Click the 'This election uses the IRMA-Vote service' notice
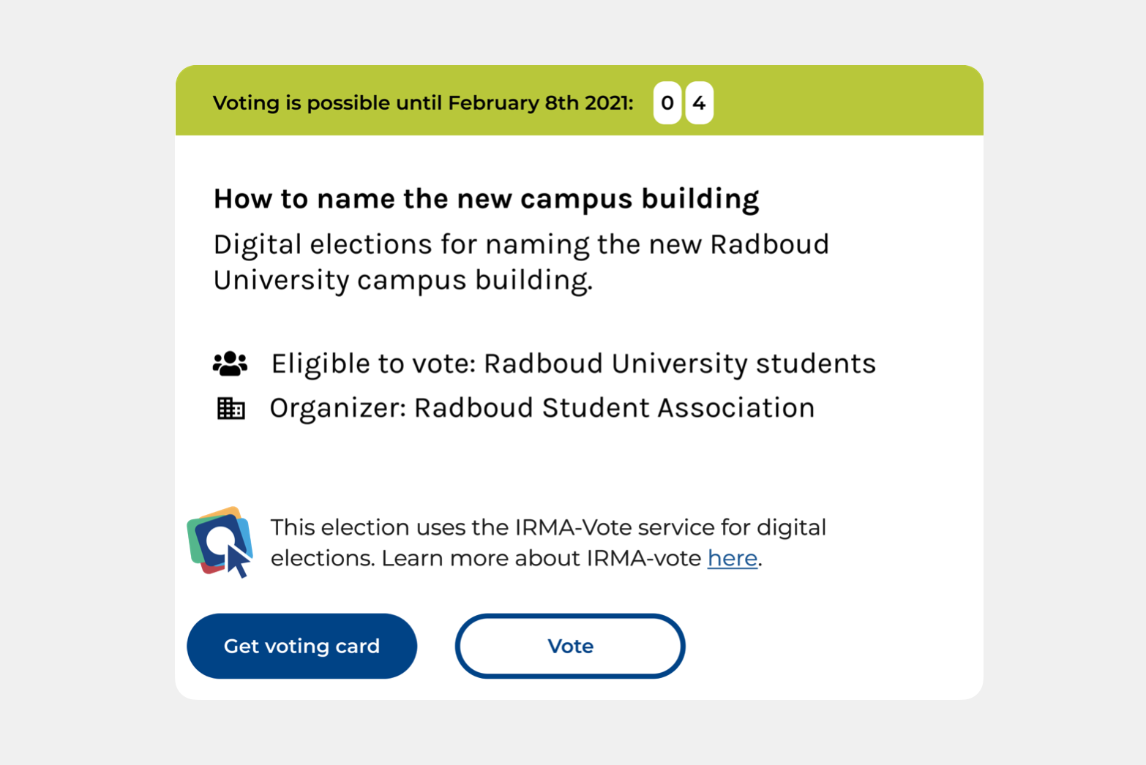1146x765 pixels. (x=547, y=528)
